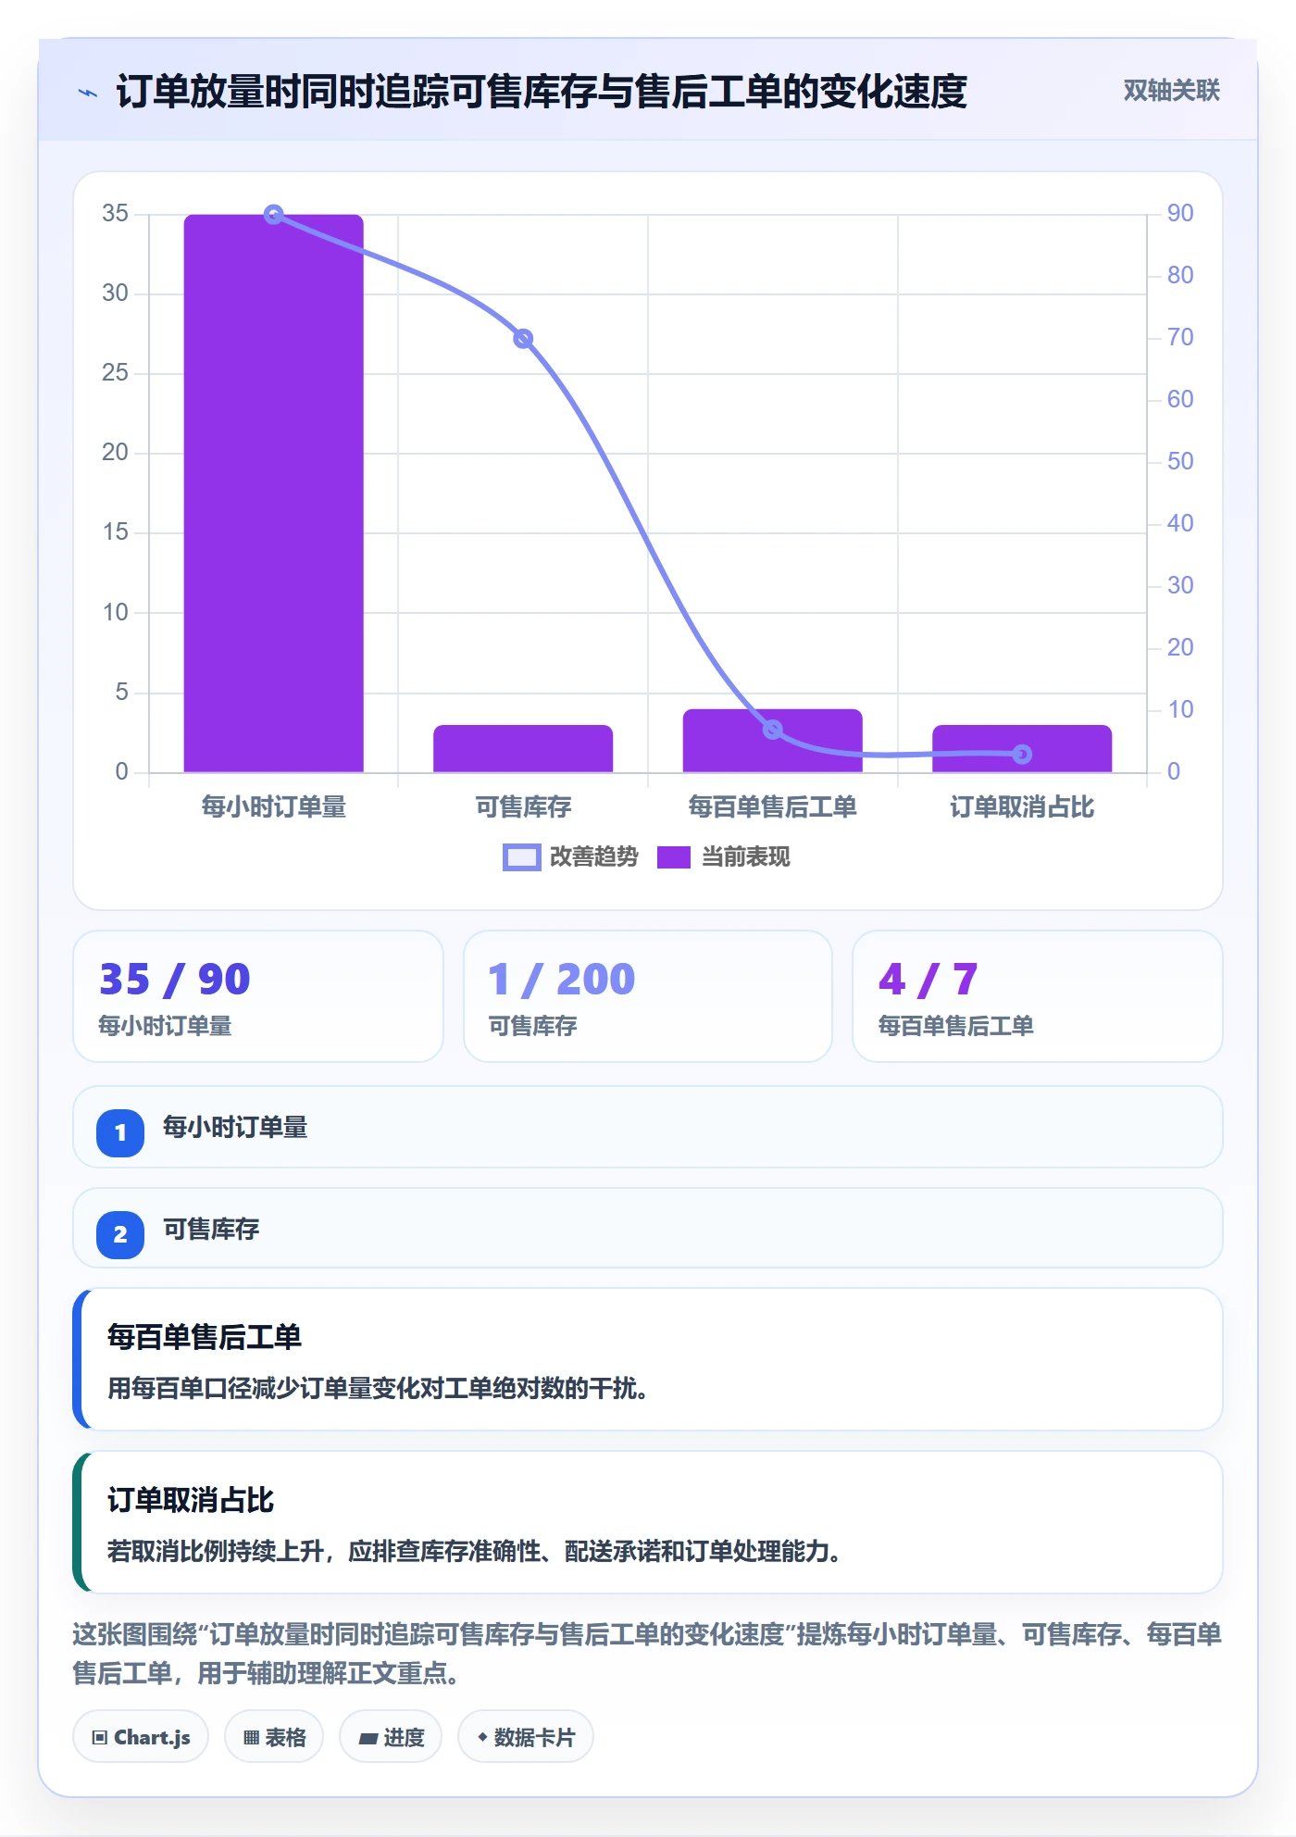Select the 4 / 7 stat value
The width and height of the screenshot is (1296, 1837).
pyautogui.click(x=928, y=980)
